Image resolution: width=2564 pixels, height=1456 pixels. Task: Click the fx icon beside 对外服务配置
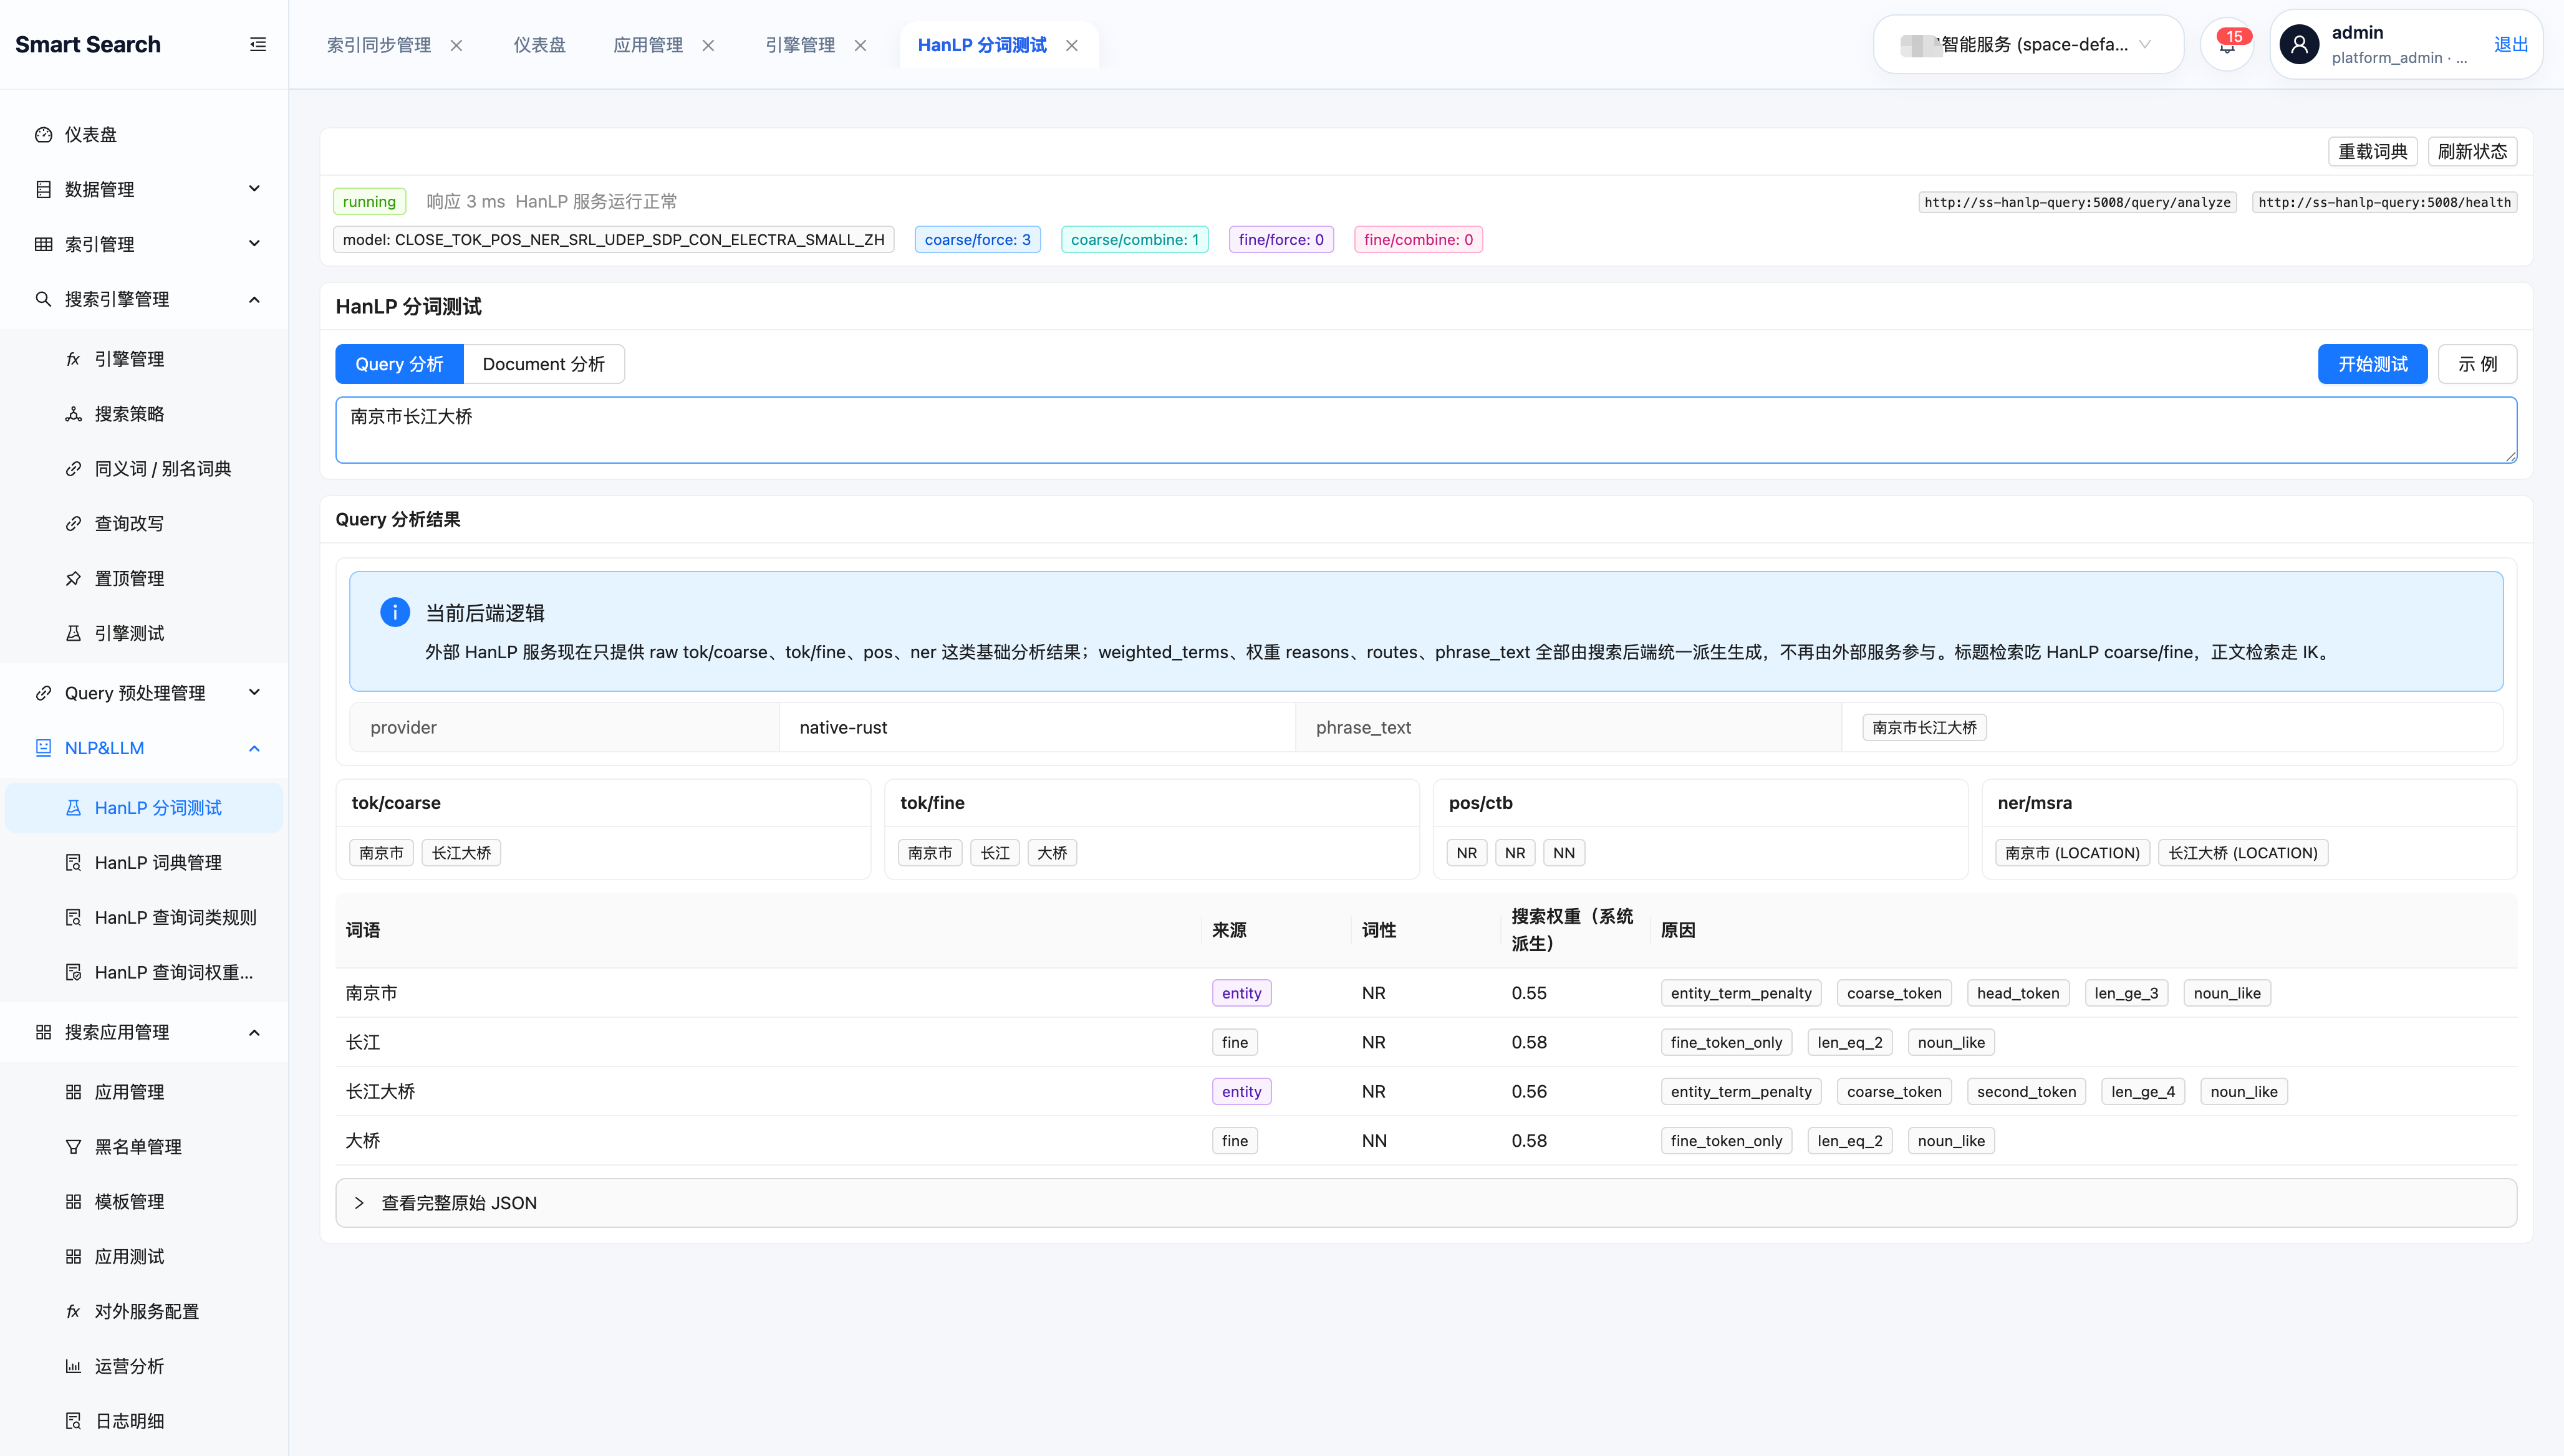[x=73, y=1311]
